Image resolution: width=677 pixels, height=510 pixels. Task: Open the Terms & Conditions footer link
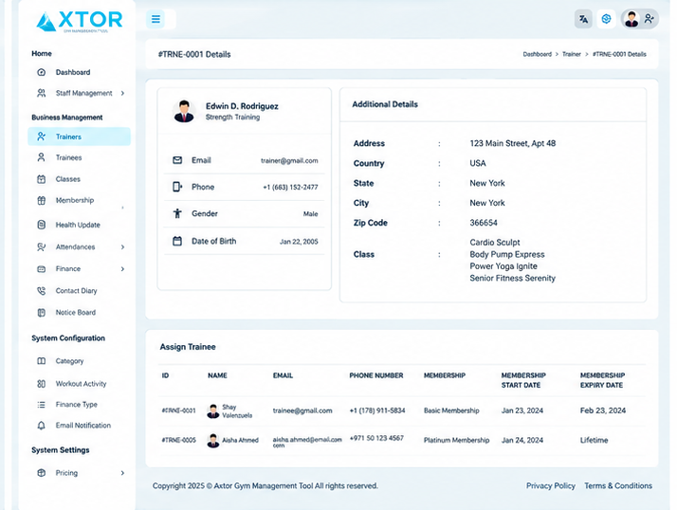pyautogui.click(x=618, y=485)
